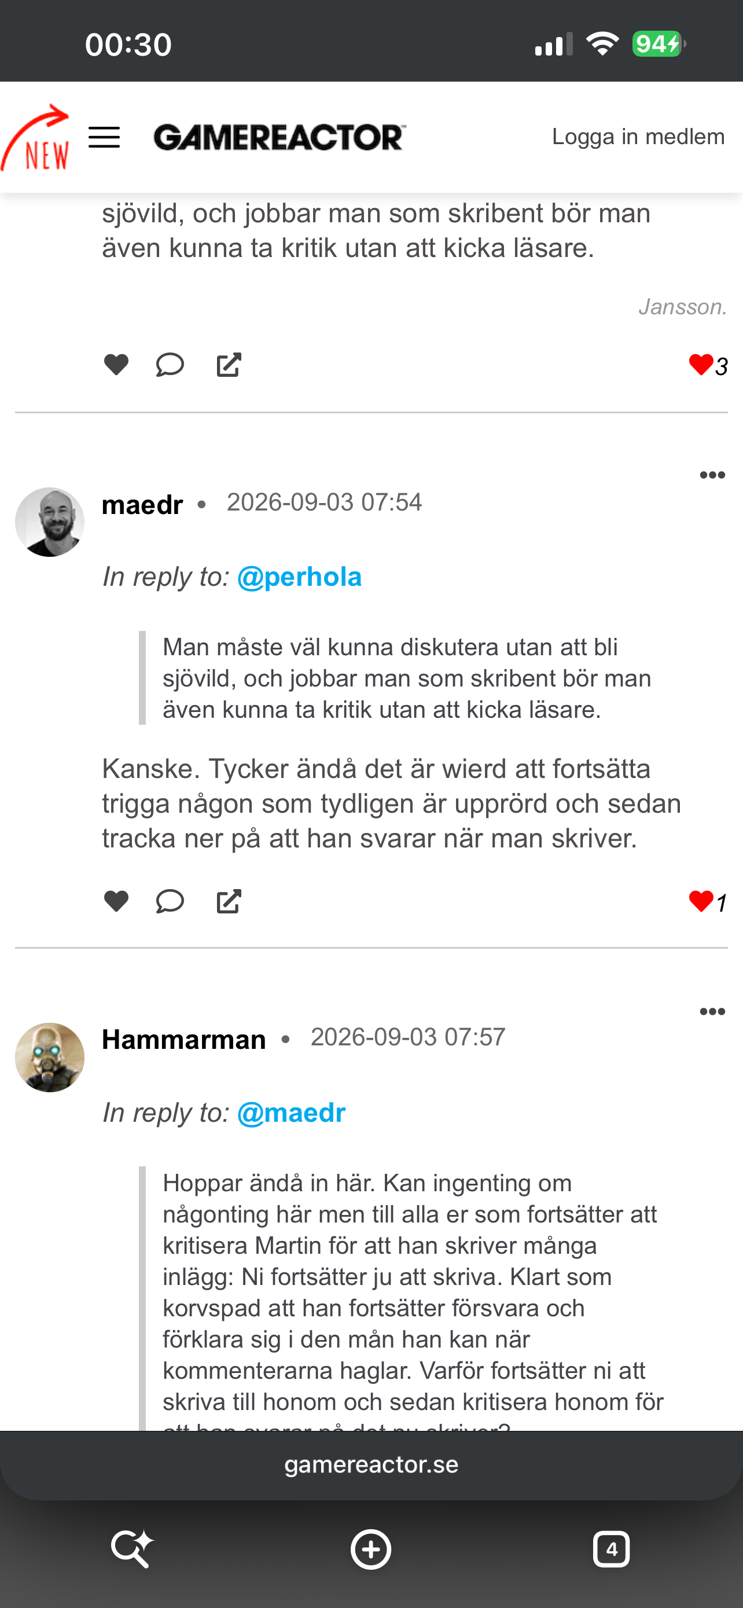Open browser AI search icon
The image size is (743, 1608).
coord(131,1549)
